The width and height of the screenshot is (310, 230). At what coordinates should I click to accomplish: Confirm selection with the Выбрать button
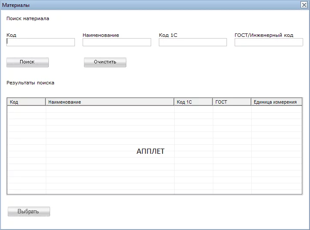coord(29,212)
